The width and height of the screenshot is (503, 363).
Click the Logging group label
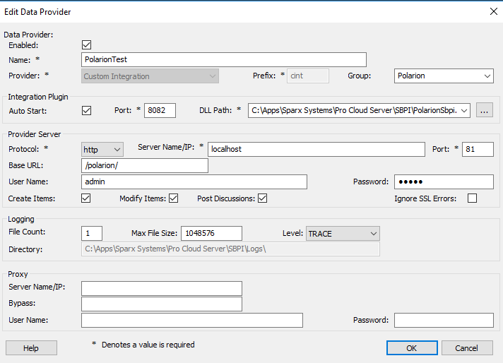pos(21,220)
